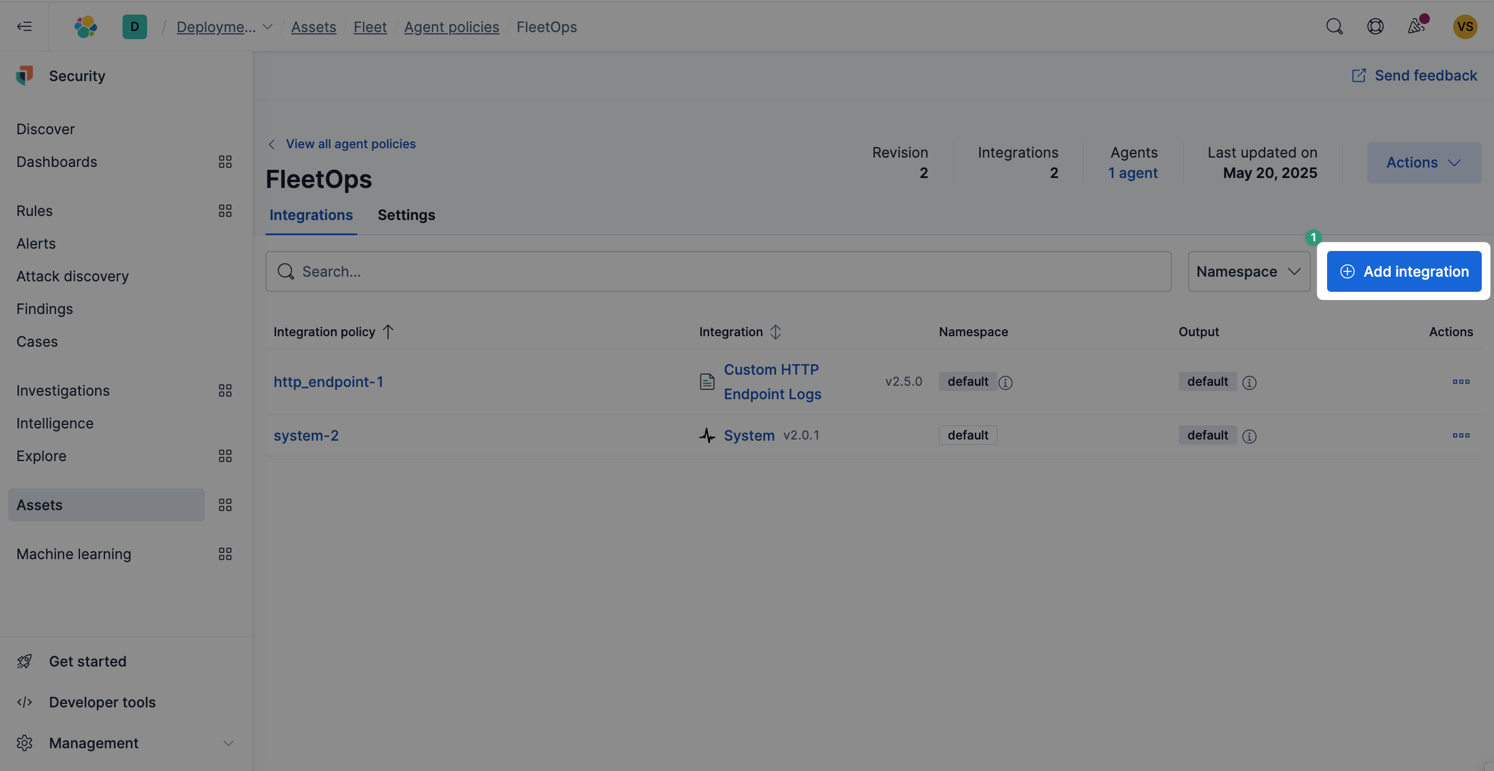Select Assets in the sidebar
Viewport: 1494px width, 771px height.
tap(106, 505)
